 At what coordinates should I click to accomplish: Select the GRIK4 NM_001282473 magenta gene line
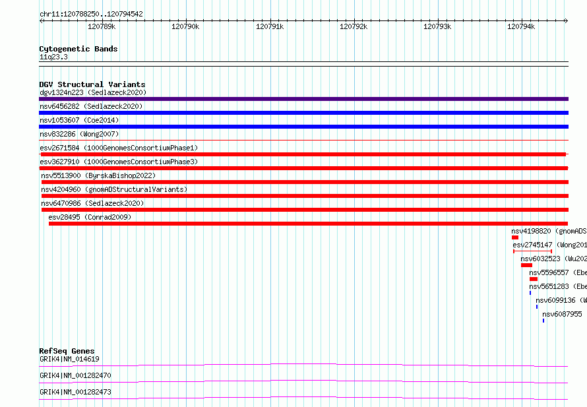[303, 398]
